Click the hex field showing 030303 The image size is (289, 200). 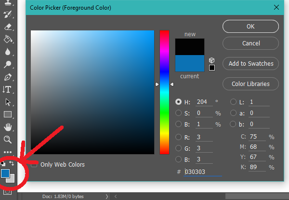(203, 172)
